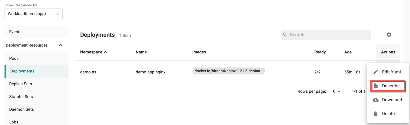Image resolution: width=410 pixels, height=125 pixels.
Task: Change rows per page dropdown value
Action: (x=335, y=91)
